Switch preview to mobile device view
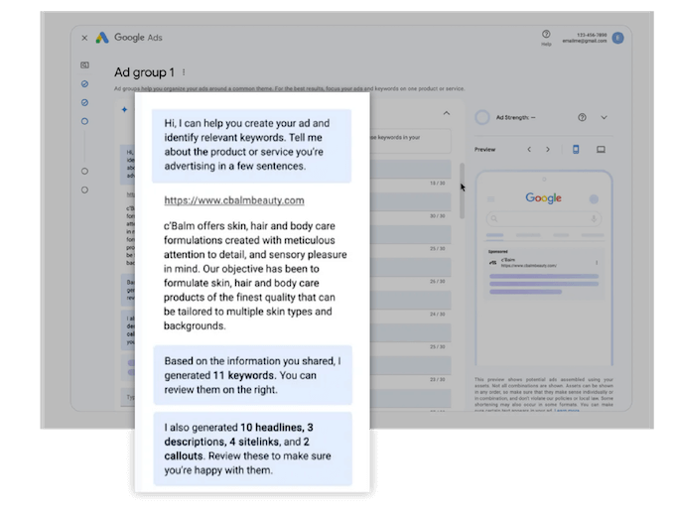 [576, 149]
